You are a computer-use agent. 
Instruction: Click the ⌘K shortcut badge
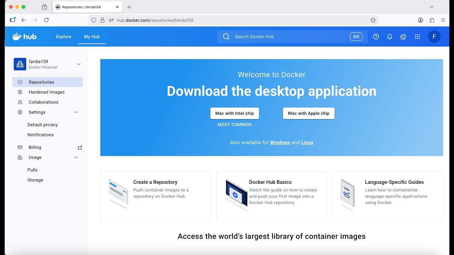pyautogui.click(x=356, y=36)
